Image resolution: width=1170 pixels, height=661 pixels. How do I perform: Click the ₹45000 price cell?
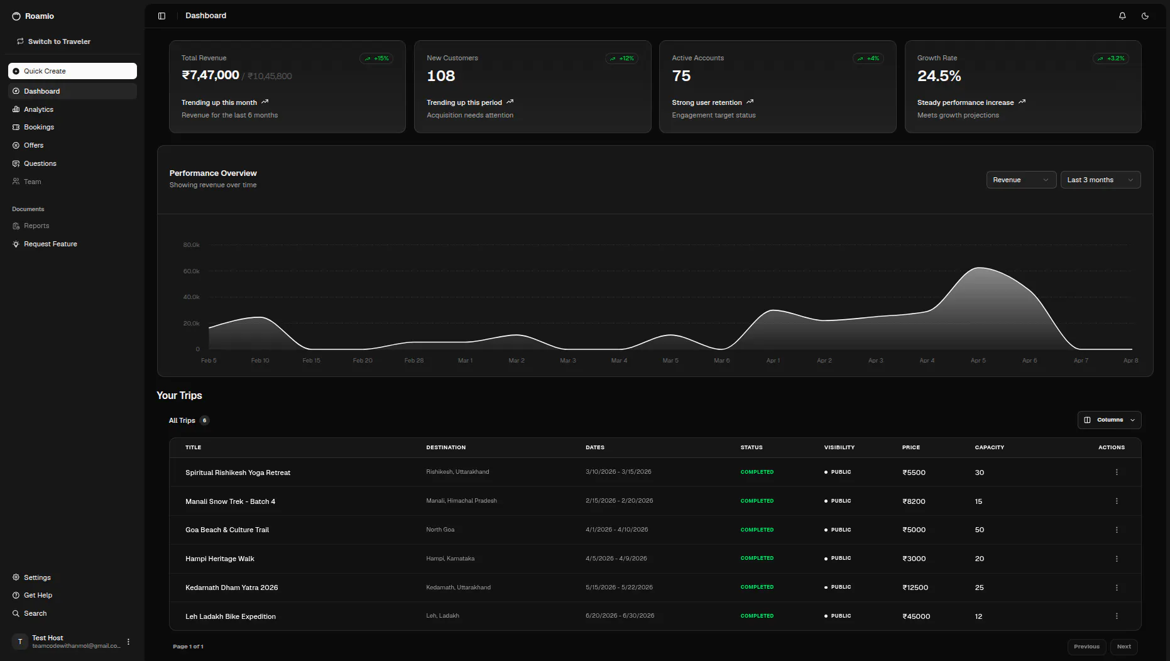[x=916, y=616]
